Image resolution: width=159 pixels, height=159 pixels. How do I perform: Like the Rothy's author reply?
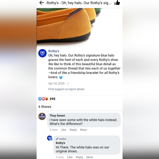click(x=70, y=157)
